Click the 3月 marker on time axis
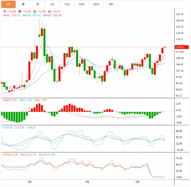Viewport: 191px width, 187px height. click(30, 181)
